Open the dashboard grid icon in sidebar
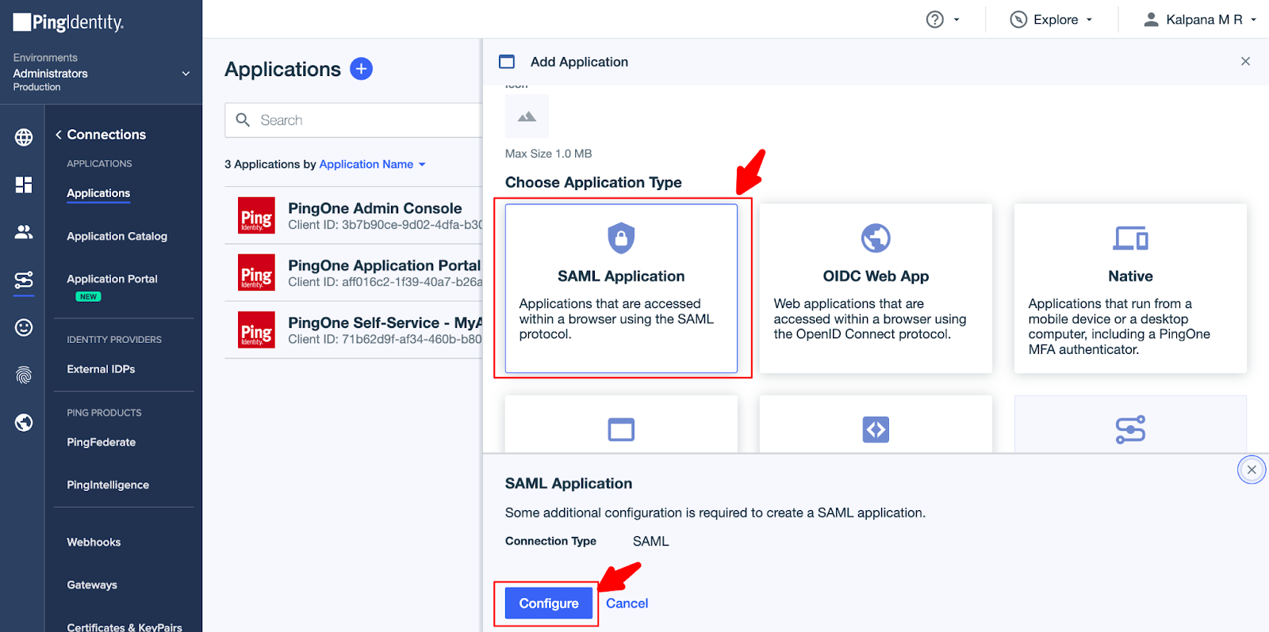Screen dimensions: 1269x632 coord(24,185)
